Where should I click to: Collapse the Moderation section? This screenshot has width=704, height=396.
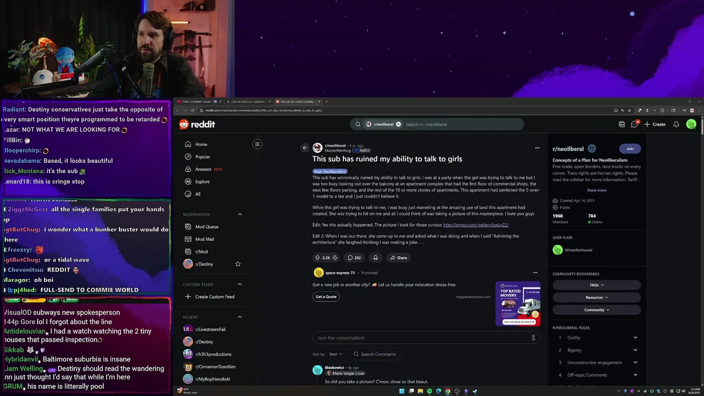tap(240, 214)
